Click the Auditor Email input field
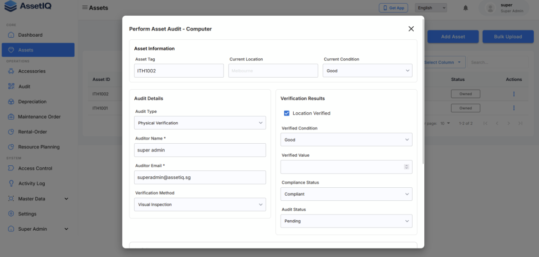 pyautogui.click(x=200, y=177)
